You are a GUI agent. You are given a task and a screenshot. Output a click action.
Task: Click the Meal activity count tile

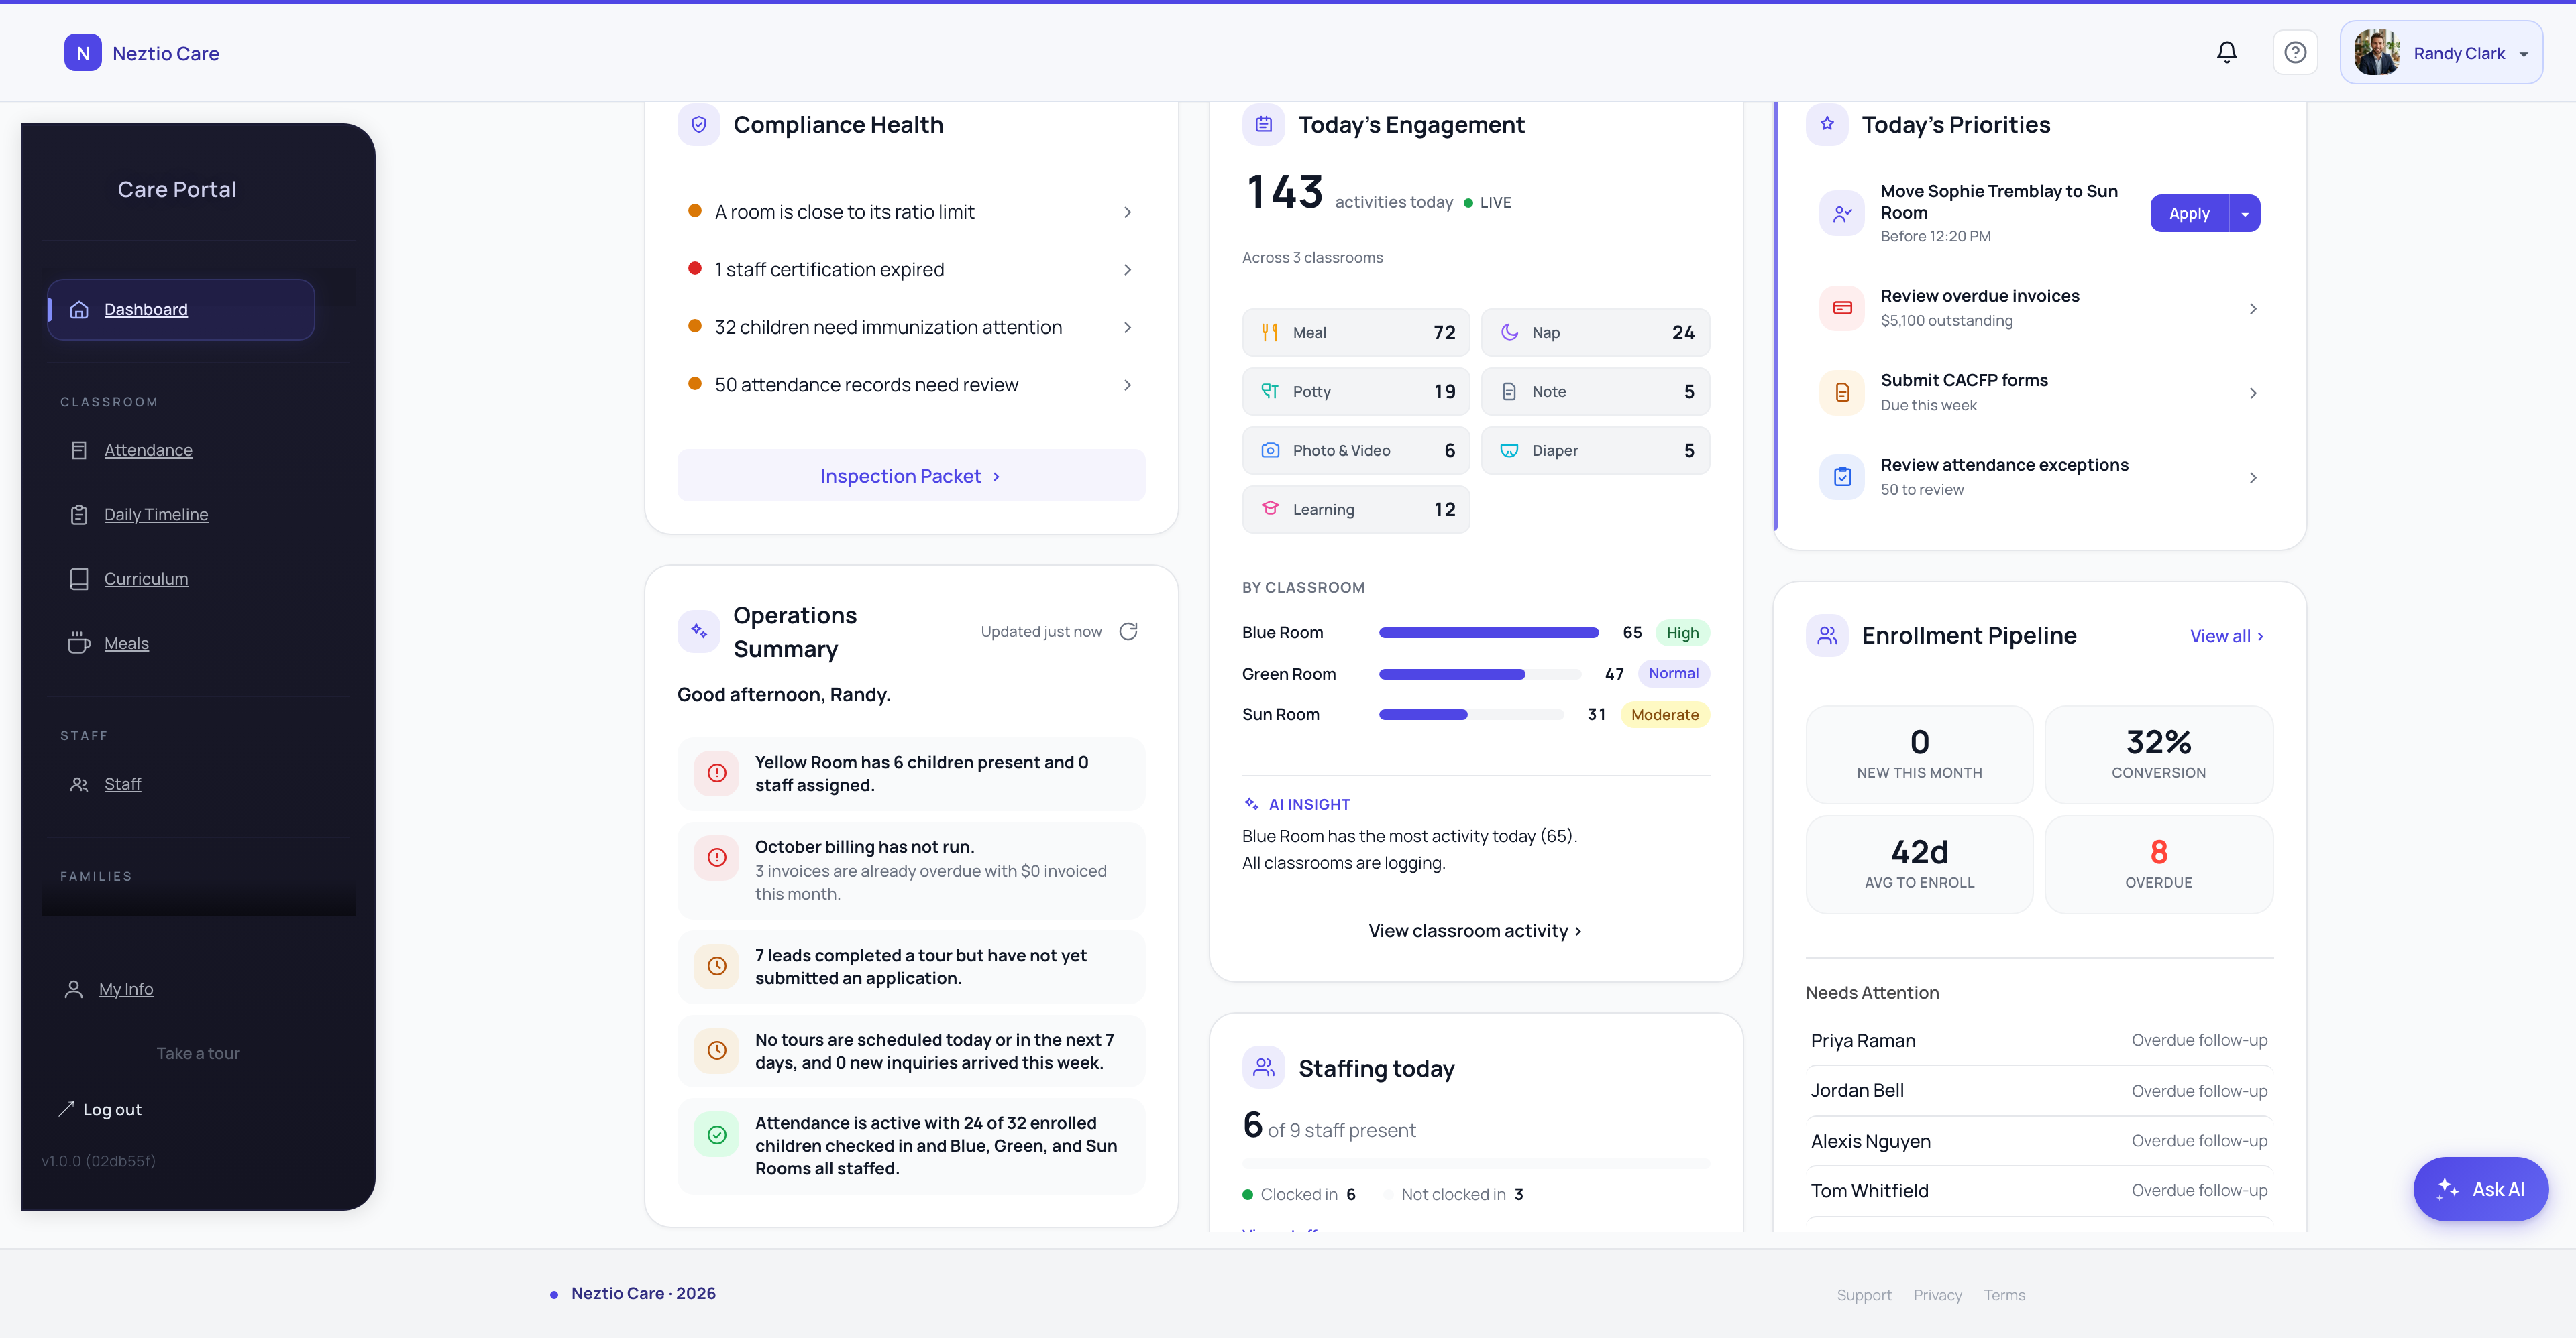coord(1355,332)
